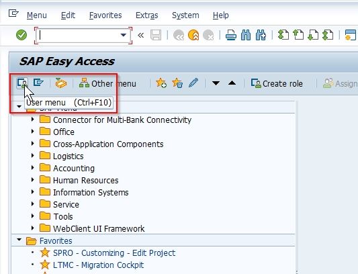Expand the Accounting folder node
Viewport: 358px width, 274px height.
pyautogui.click(x=33, y=168)
